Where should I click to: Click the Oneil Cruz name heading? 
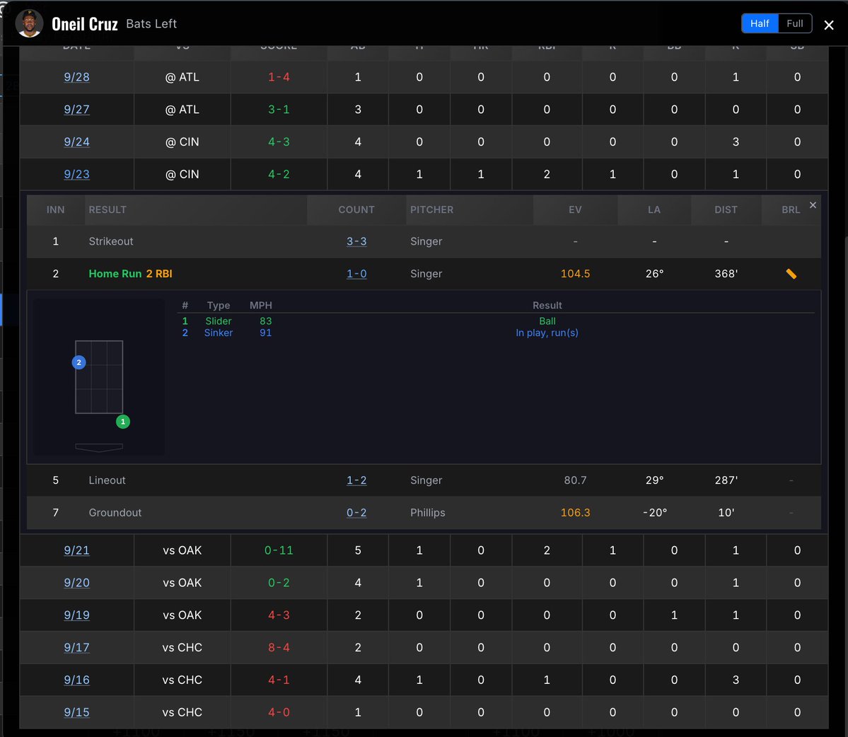click(x=84, y=24)
